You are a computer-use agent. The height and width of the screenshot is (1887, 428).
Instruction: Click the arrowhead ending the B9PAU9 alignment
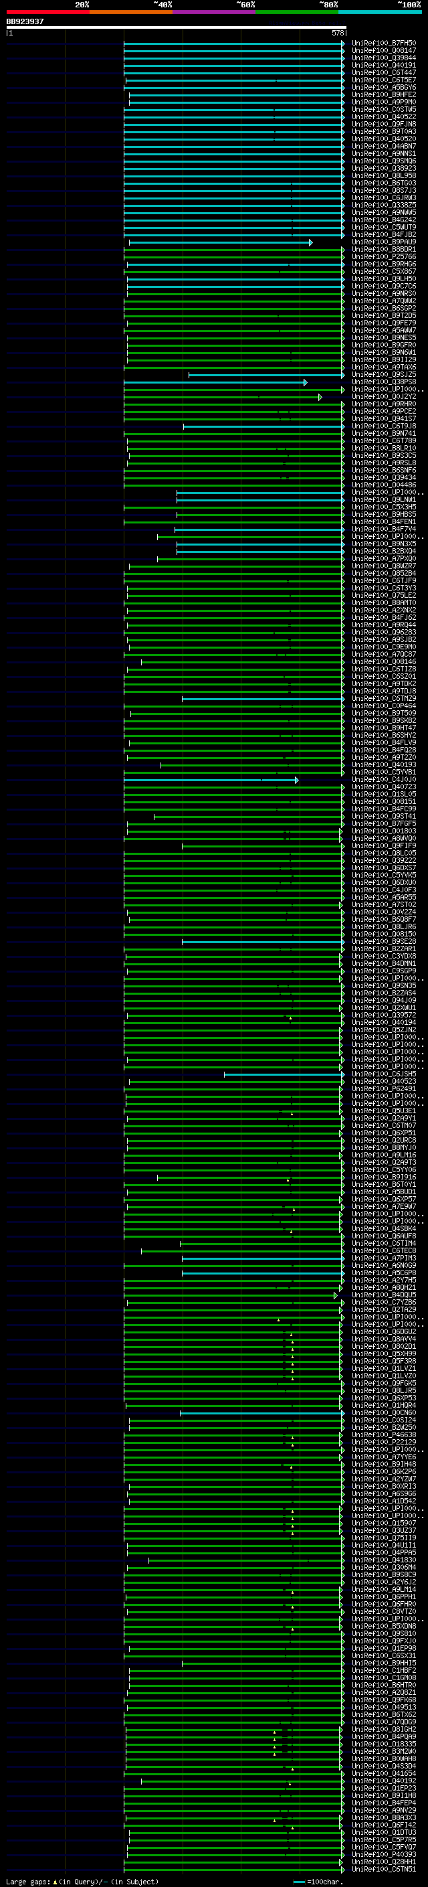coord(311,242)
